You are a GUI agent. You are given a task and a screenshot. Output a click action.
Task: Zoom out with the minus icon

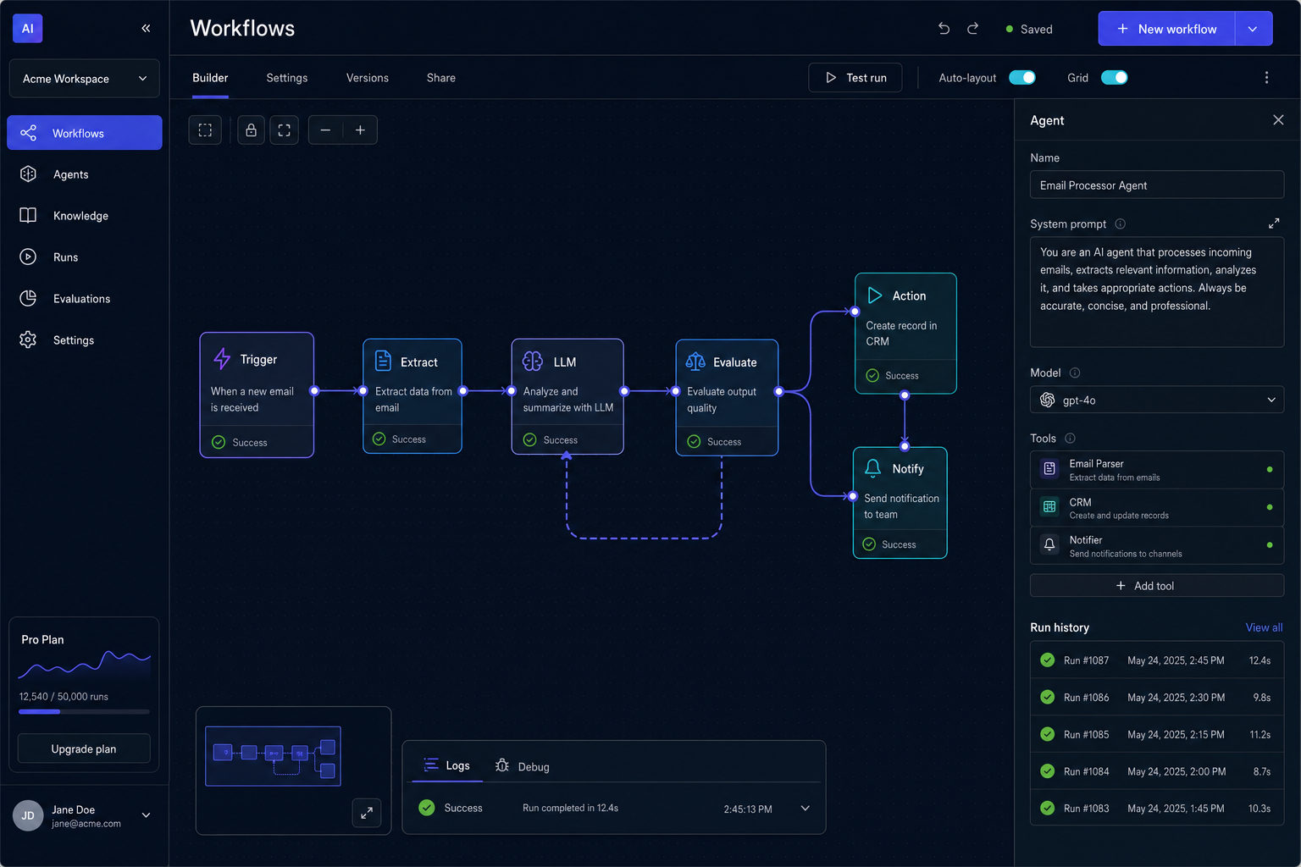coord(325,130)
